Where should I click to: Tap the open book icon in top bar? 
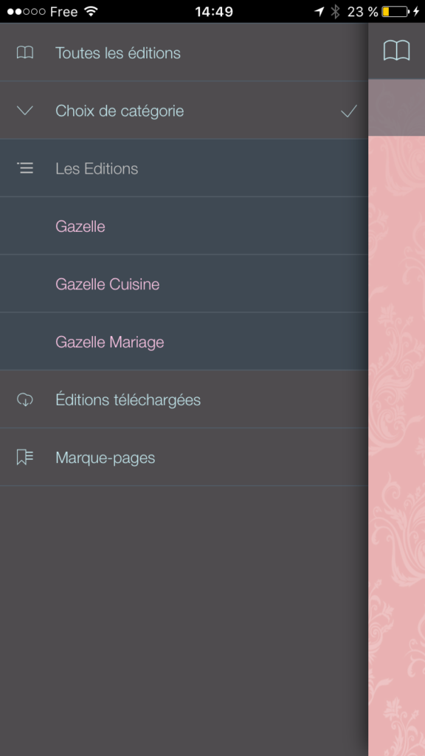tap(396, 51)
